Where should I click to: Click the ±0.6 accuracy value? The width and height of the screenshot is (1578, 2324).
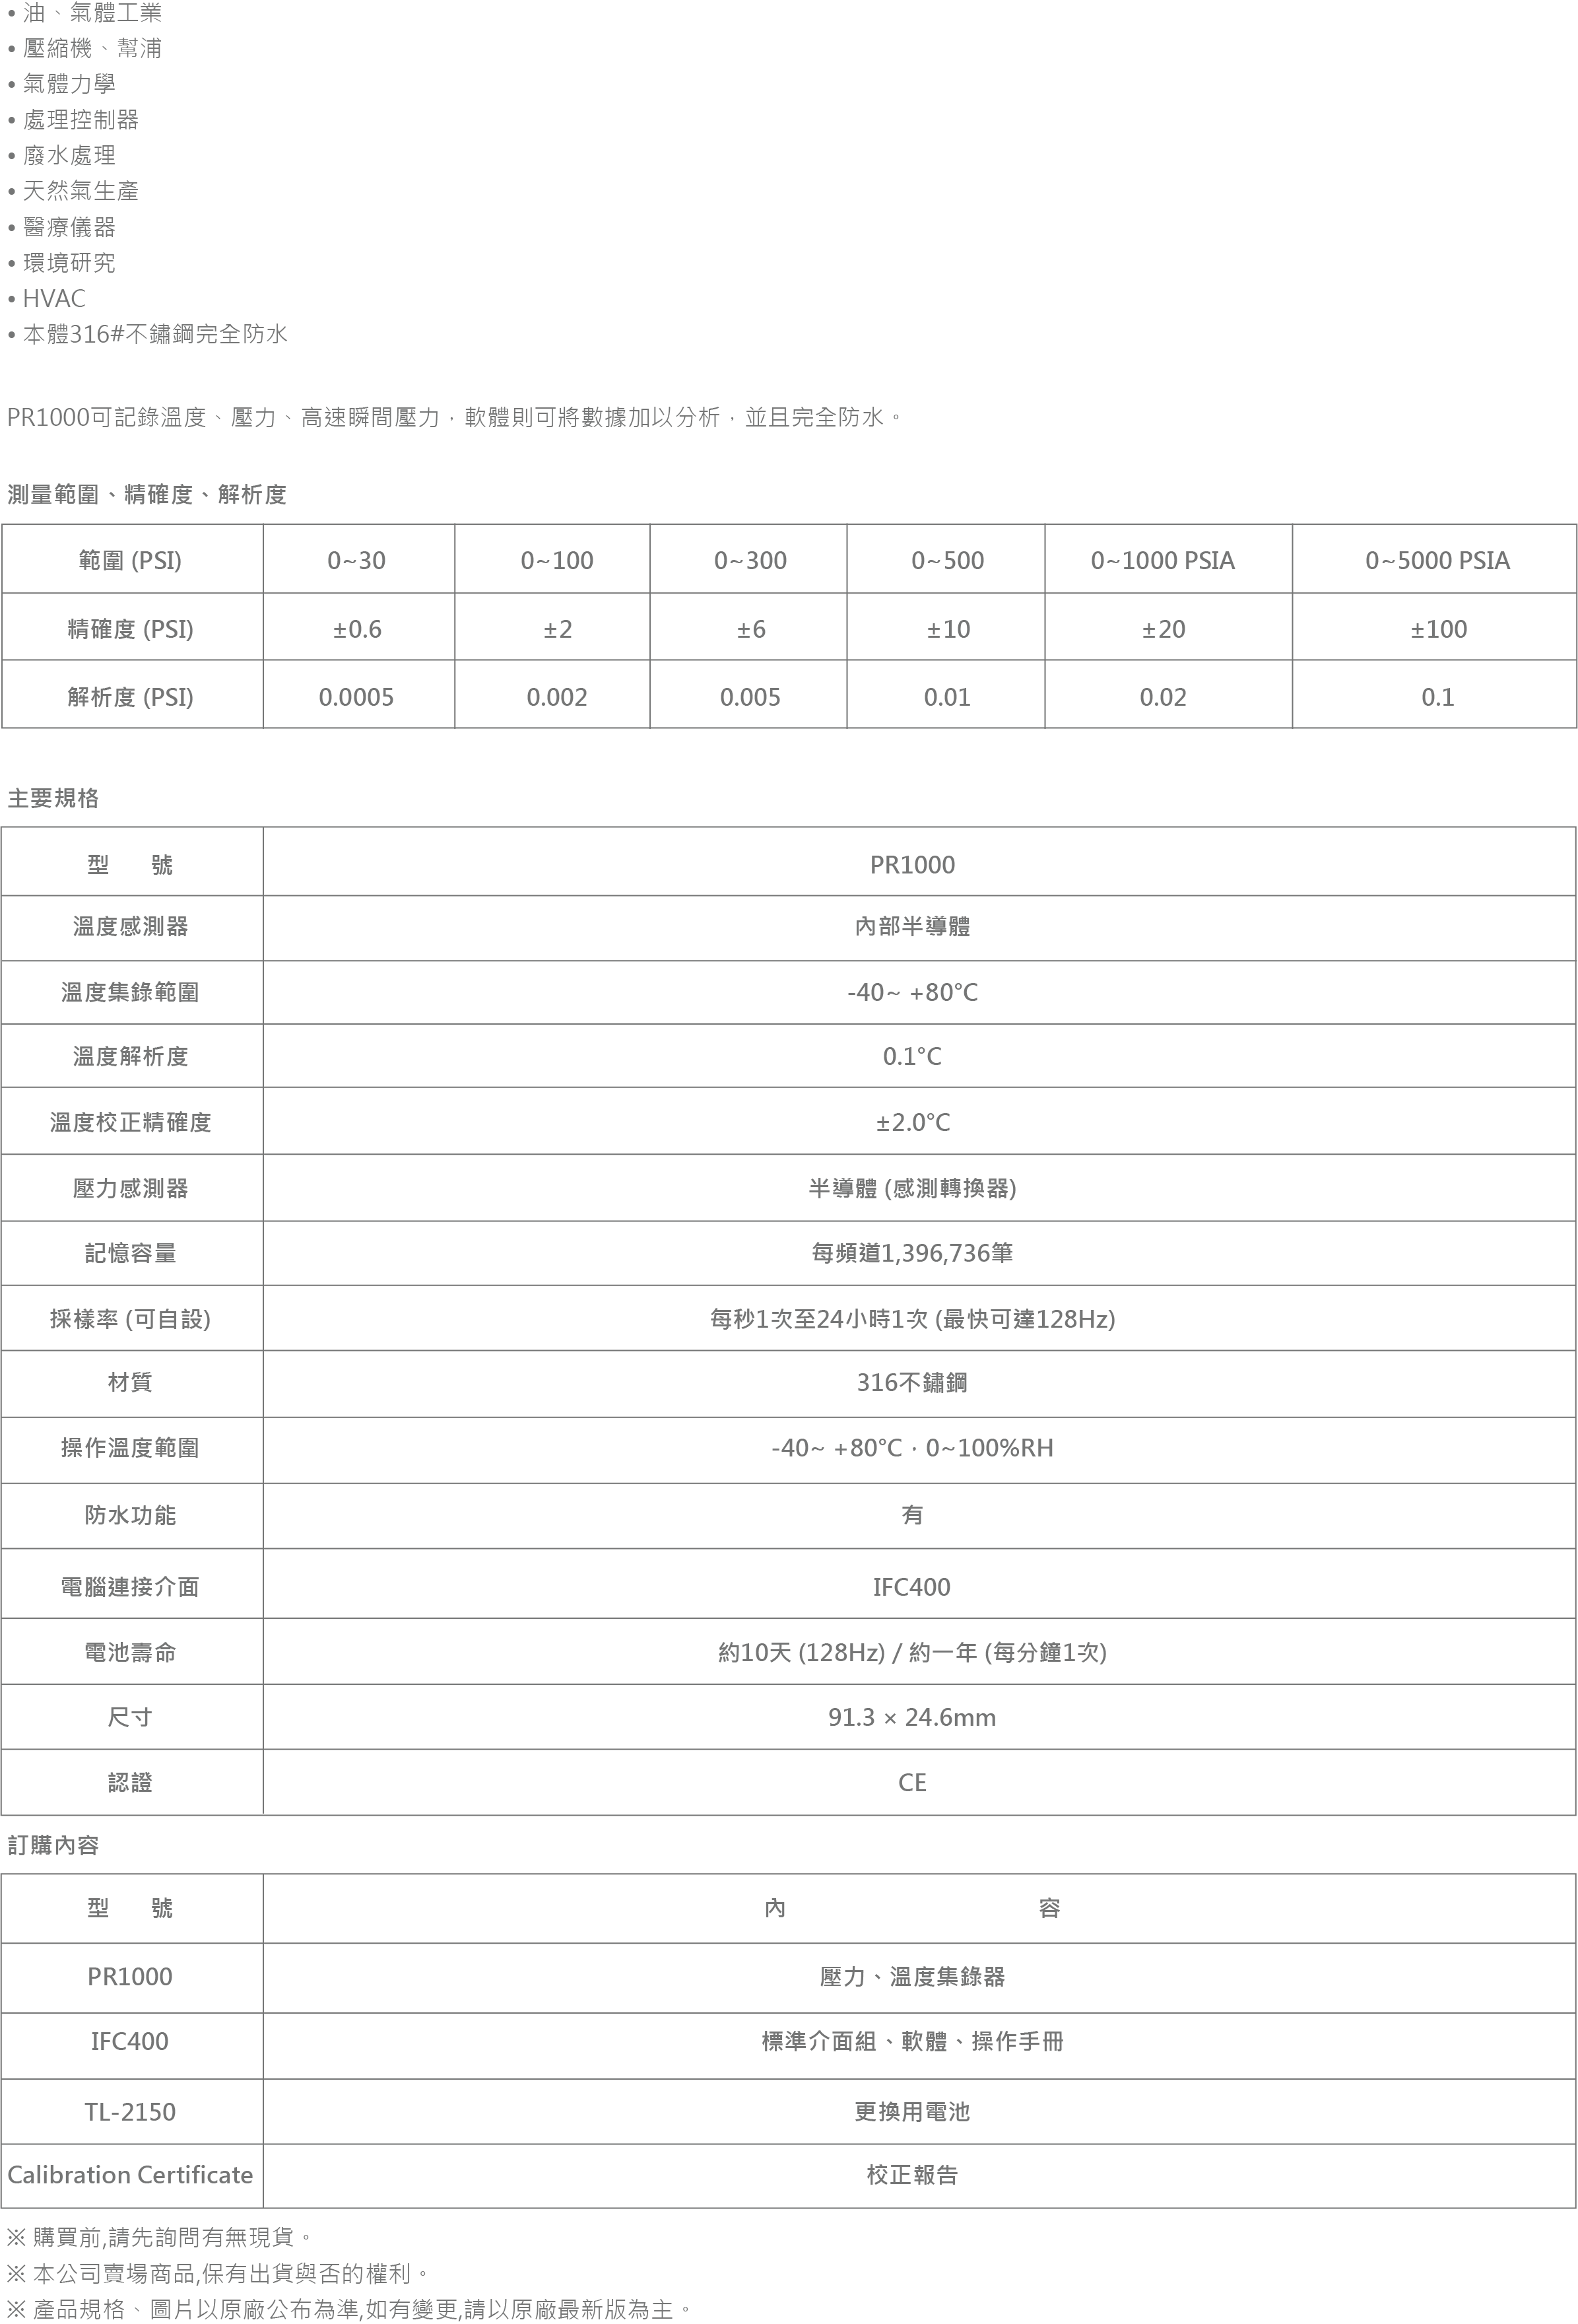[x=357, y=629]
